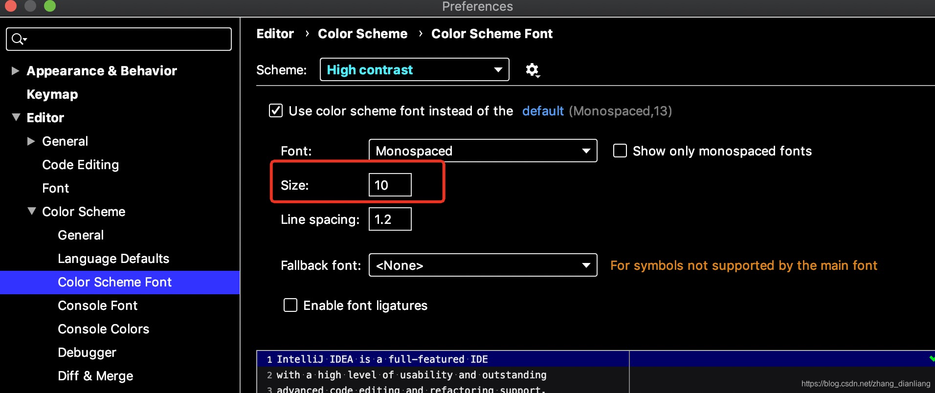The image size is (935, 393).
Task: Expand Appearance & Behavior section
Action: 16,71
